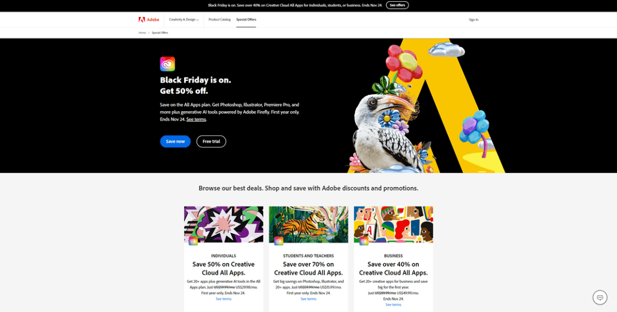Image resolution: width=617 pixels, height=312 pixels.
Task: Click the Free trial button
Action: [211, 141]
